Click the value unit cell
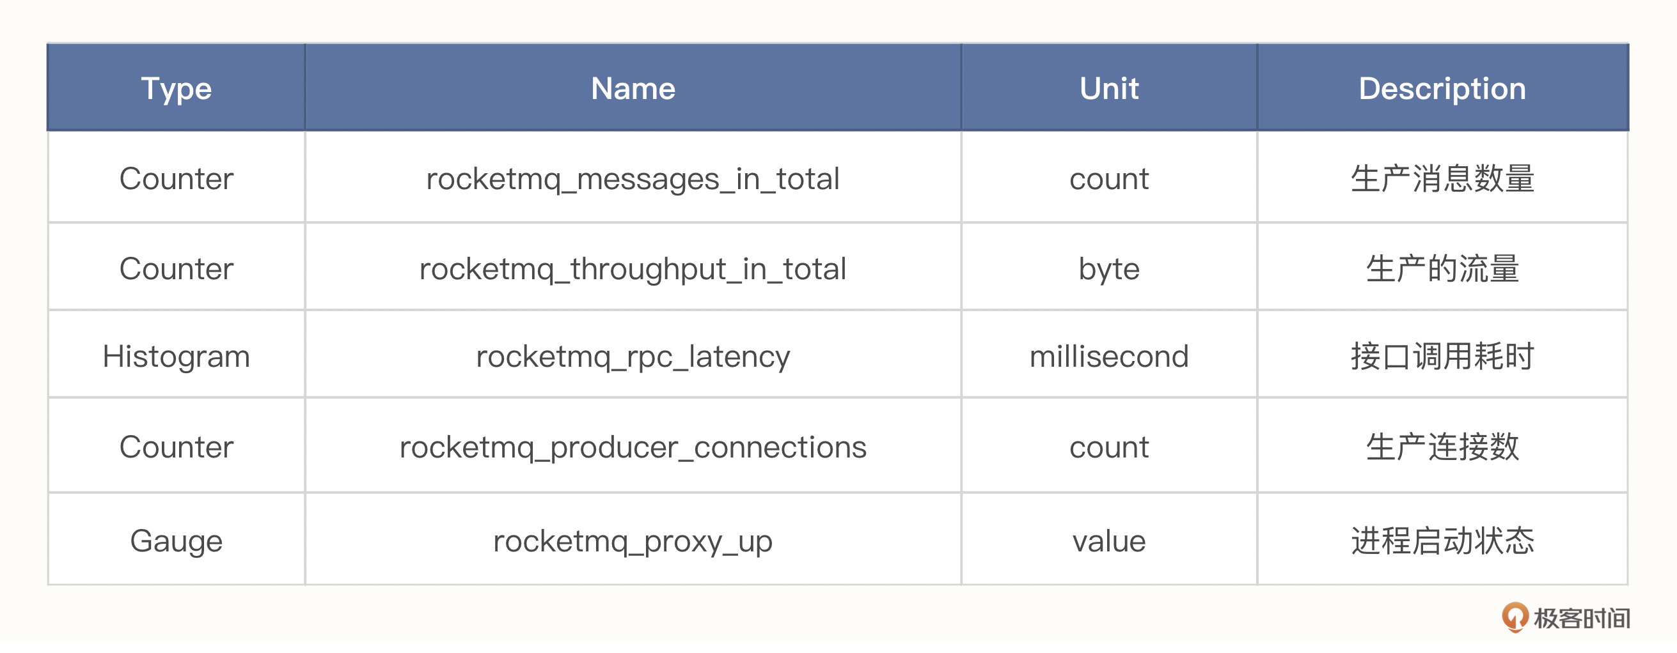 [1108, 541]
